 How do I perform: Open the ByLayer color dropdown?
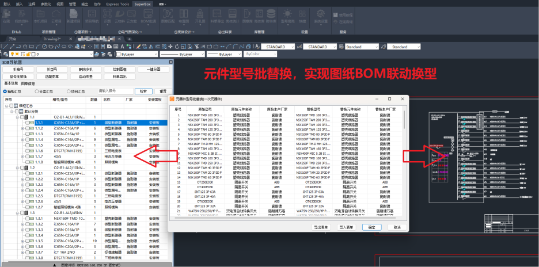tap(155, 54)
